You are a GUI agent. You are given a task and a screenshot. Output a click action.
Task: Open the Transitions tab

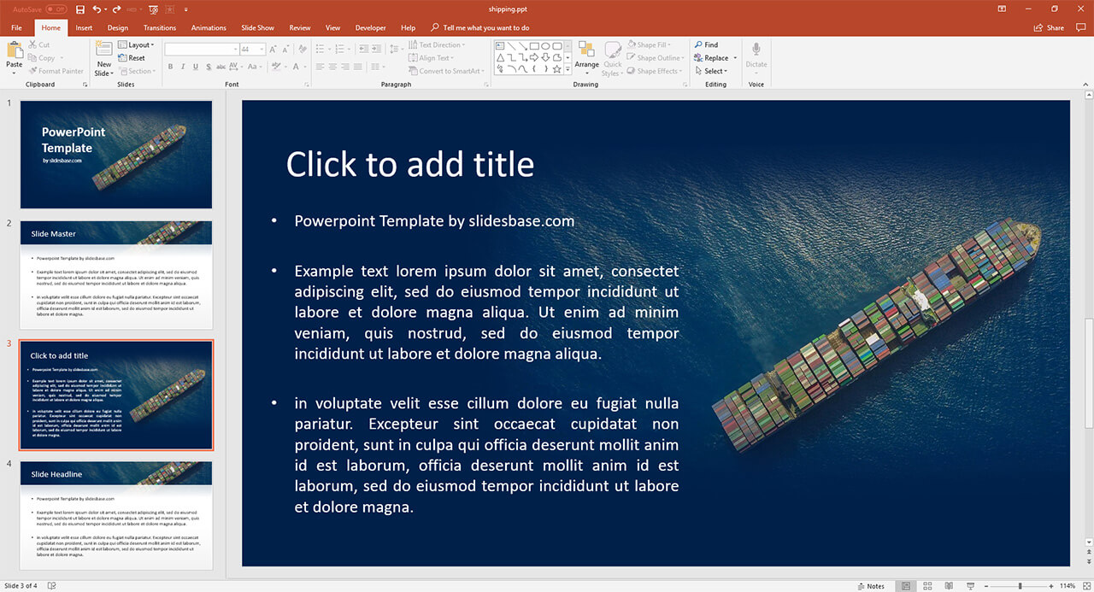pyautogui.click(x=160, y=27)
